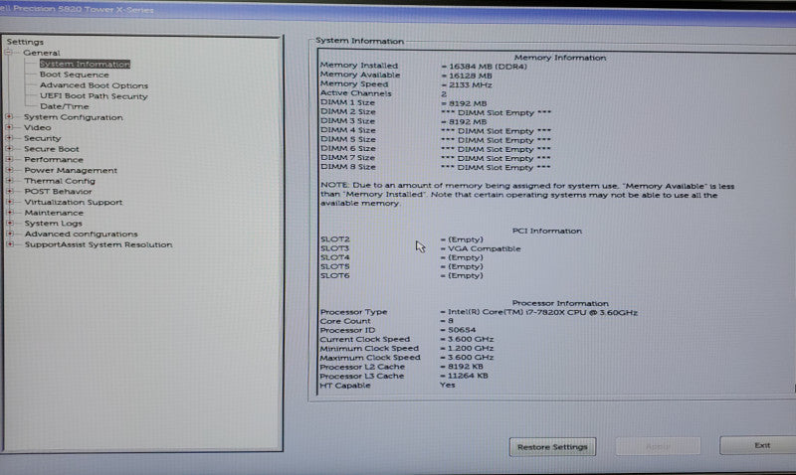Screen dimensions: 796x475
Task: Click the DIMM 3 Size row label
Action: (347, 120)
